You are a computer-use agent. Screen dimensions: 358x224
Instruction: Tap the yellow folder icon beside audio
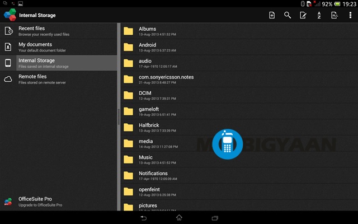point(128,63)
